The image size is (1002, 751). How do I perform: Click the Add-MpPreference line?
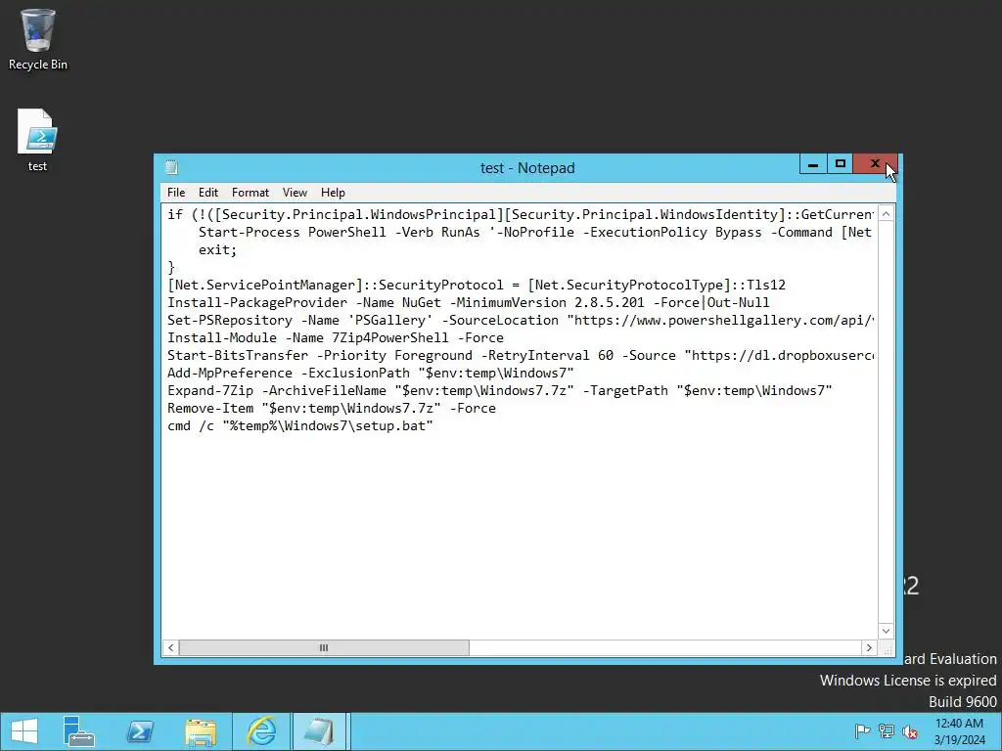371,373
